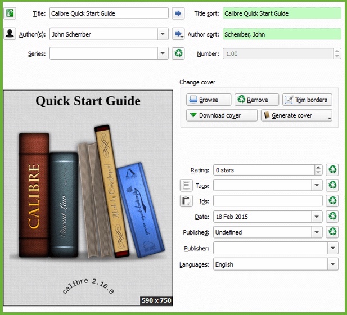
Task: Click into the Author sort field
Action: pos(282,34)
